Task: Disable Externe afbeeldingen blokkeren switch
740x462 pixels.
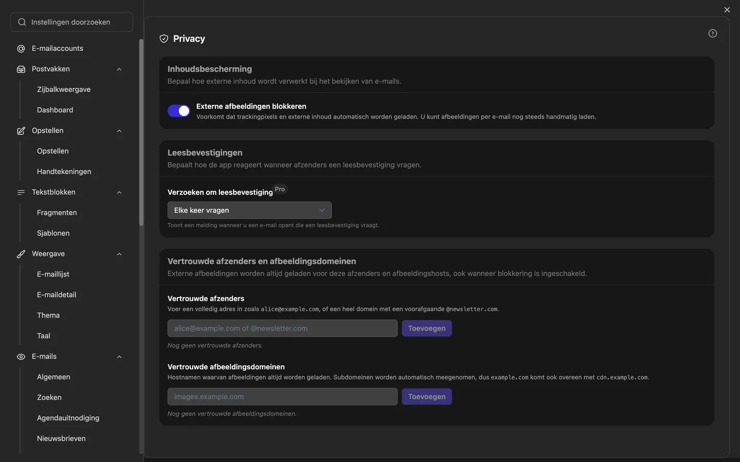Action: tap(179, 111)
